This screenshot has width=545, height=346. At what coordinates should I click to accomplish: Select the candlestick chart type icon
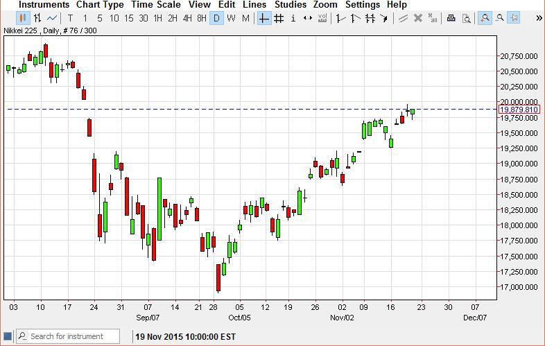pyautogui.click(x=23, y=18)
